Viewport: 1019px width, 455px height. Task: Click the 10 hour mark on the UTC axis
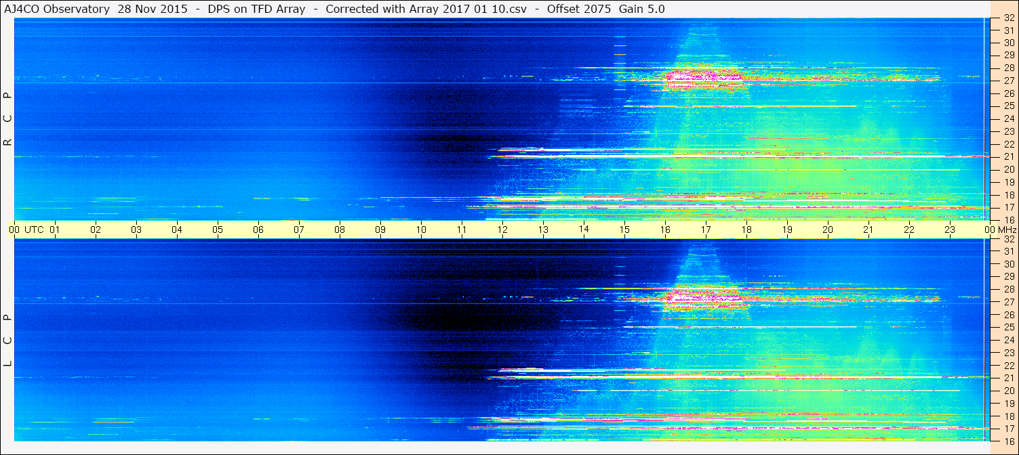[x=421, y=230]
